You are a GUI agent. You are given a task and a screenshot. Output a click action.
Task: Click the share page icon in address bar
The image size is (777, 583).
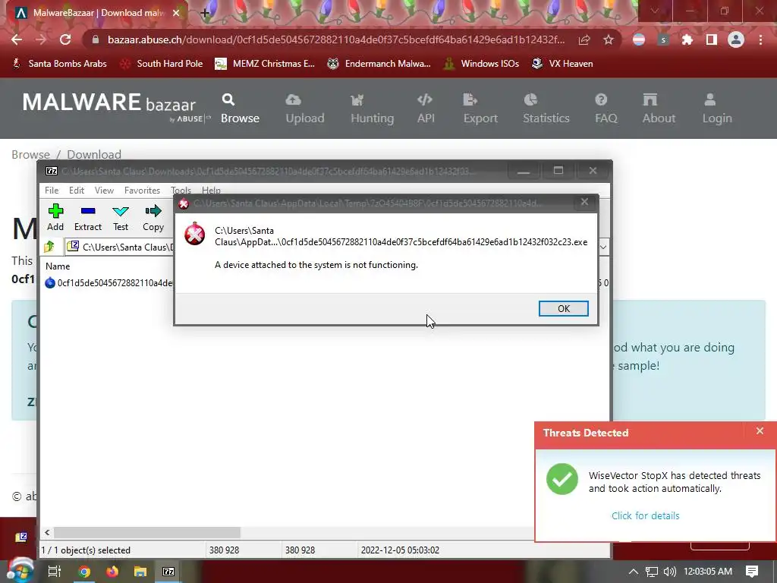(584, 39)
